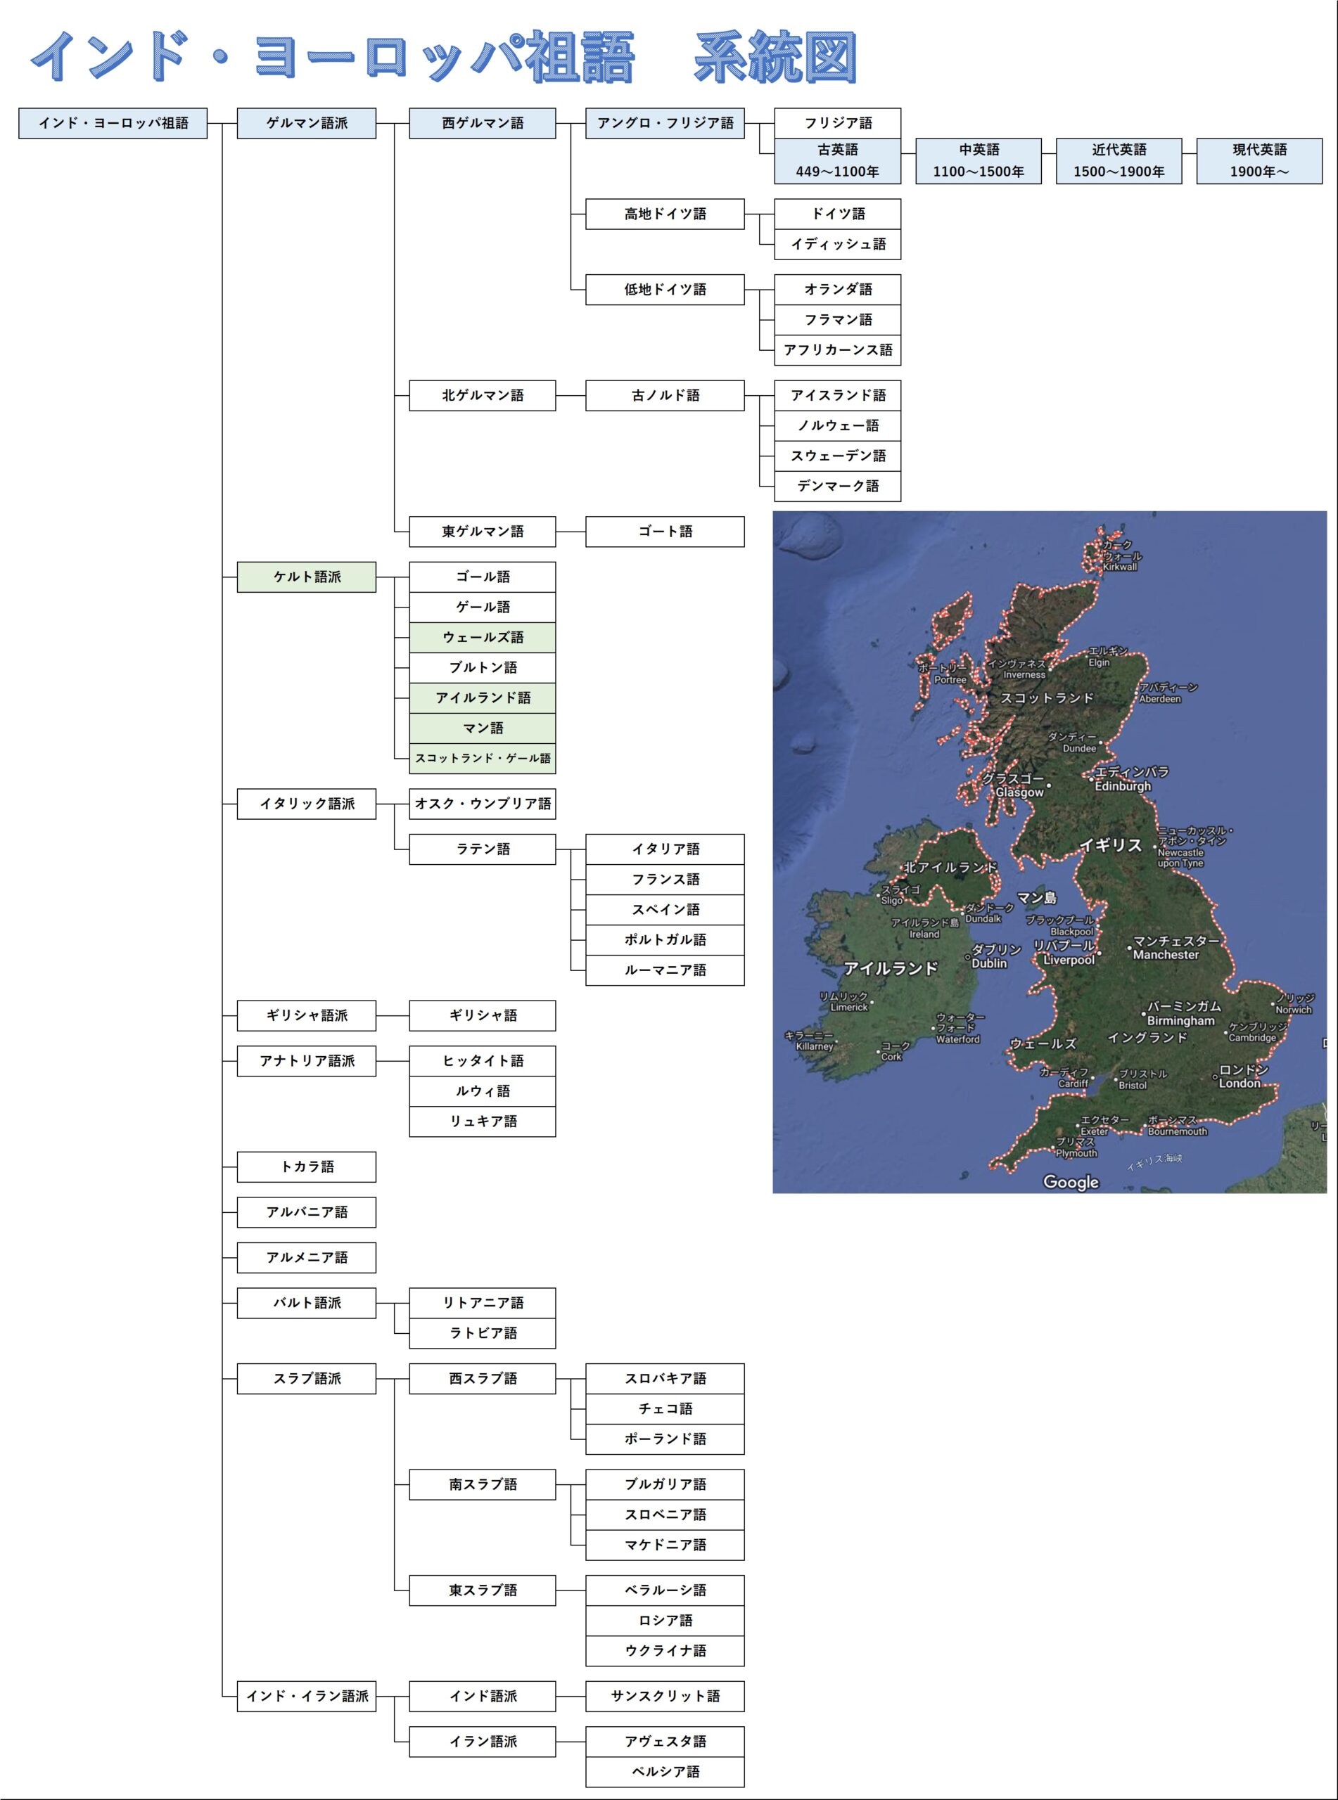Click the ノルウェー語 box
This screenshot has width=1338, height=1800.
(837, 425)
